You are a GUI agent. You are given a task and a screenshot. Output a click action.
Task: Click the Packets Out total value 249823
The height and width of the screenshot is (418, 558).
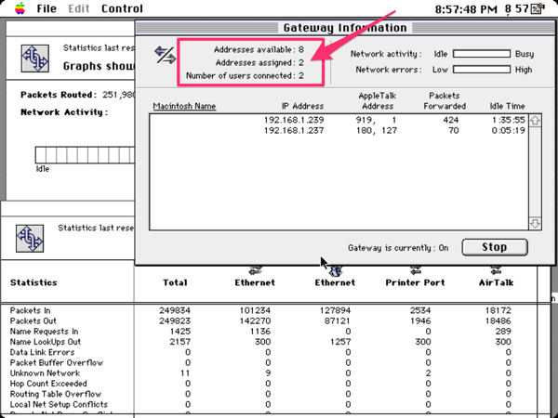pos(175,321)
